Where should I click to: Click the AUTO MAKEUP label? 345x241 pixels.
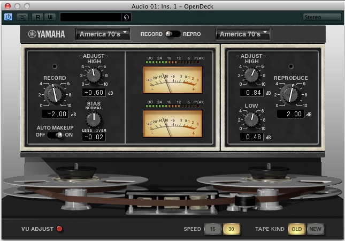[55, 128]
